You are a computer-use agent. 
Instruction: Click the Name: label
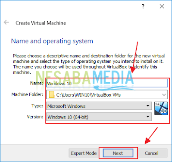point(37,83)
